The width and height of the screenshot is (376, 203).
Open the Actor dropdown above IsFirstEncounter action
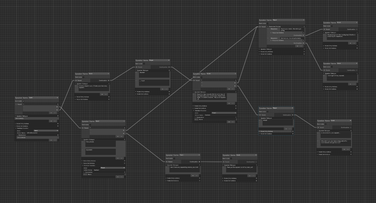[x=46, y=131]
